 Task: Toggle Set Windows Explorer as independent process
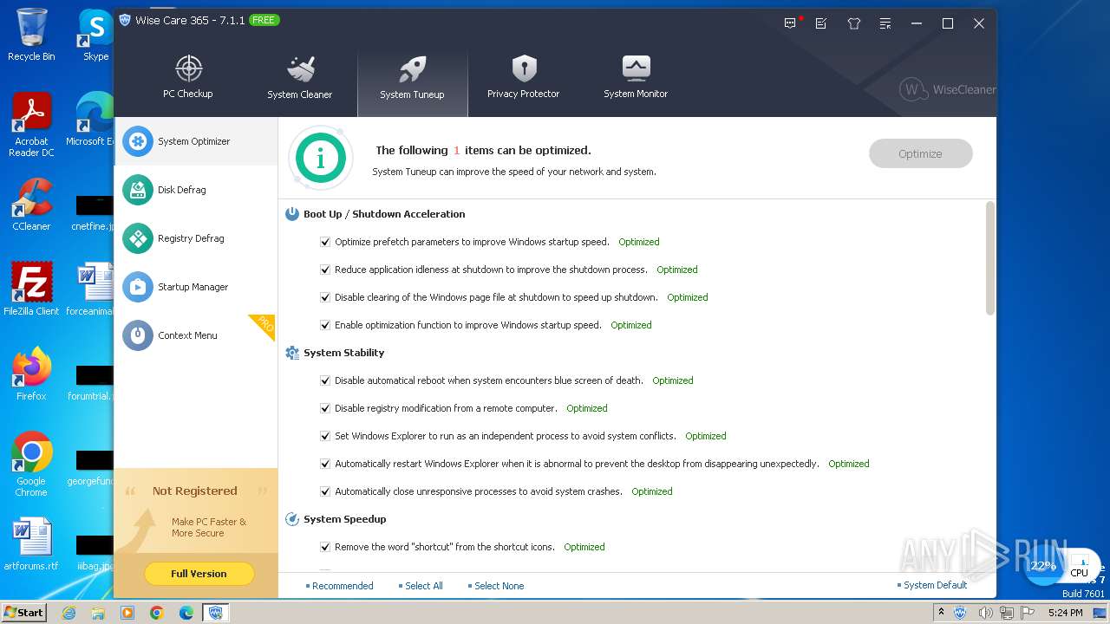pyautogui.click(x=325, y=436)
